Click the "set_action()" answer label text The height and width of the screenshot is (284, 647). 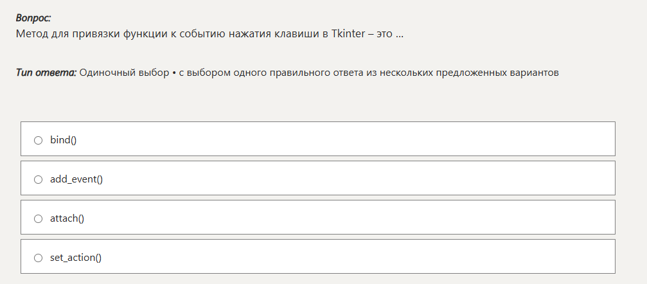tap(76, 258)
